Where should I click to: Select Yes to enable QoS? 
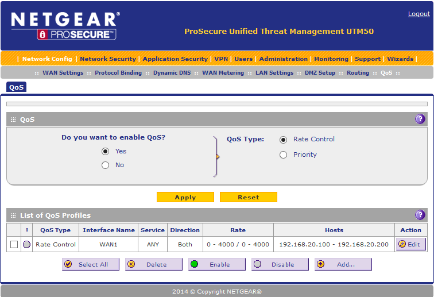105,151
